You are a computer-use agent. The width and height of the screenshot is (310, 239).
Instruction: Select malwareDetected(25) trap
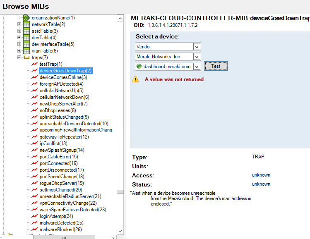[62, 223]
